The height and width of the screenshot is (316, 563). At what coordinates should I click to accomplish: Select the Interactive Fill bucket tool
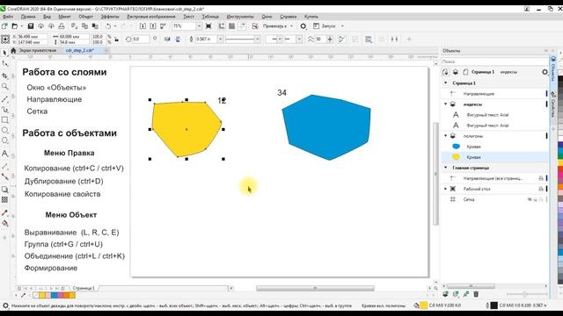click(x=4, y=224)
